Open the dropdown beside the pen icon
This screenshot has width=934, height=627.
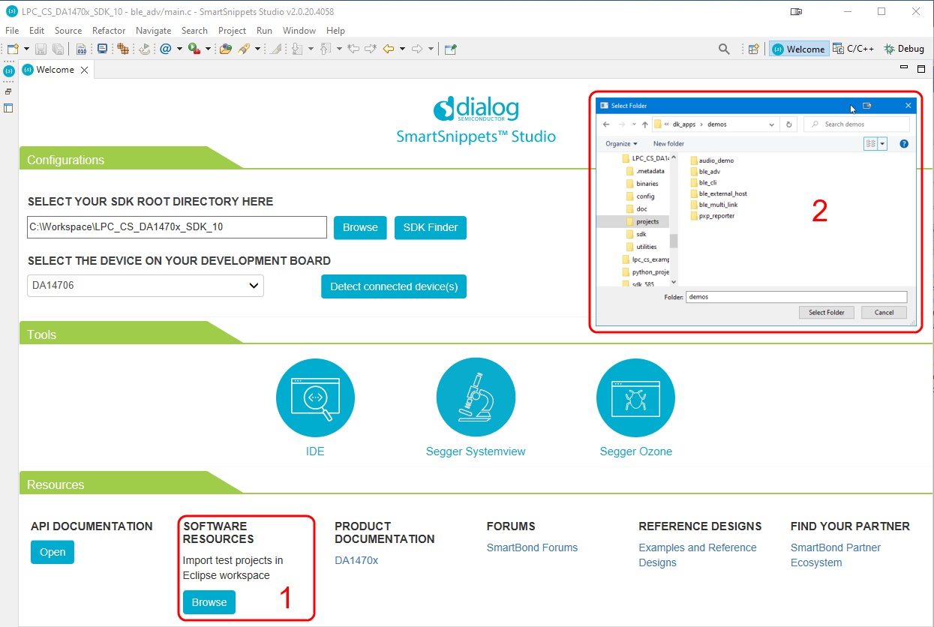pyautogui.click(x=257, y=49)
